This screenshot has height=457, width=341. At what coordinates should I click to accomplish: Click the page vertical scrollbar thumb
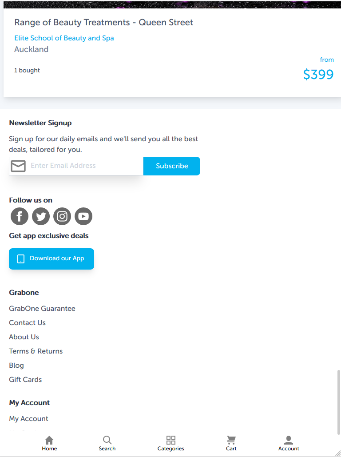point(339,402)
